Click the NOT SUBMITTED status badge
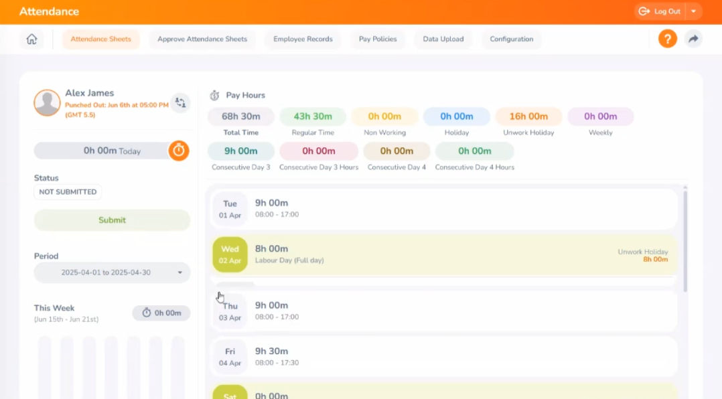The width and height of the screenshot is (722, 399). point(68,192)
